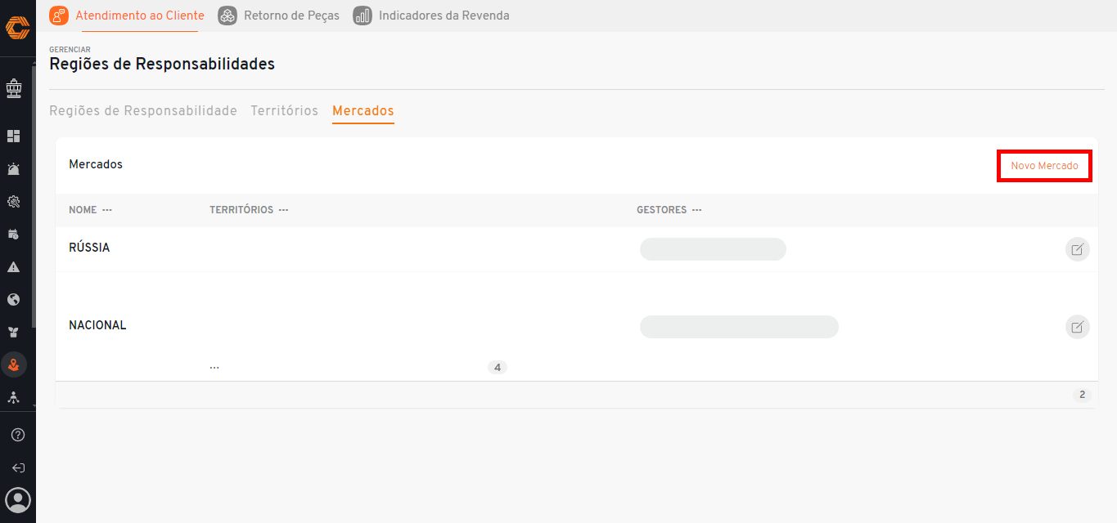This screenshot has height=523, width=1117.
Task: Open NOME column options ellipsis
Action: tap(107, 210)
